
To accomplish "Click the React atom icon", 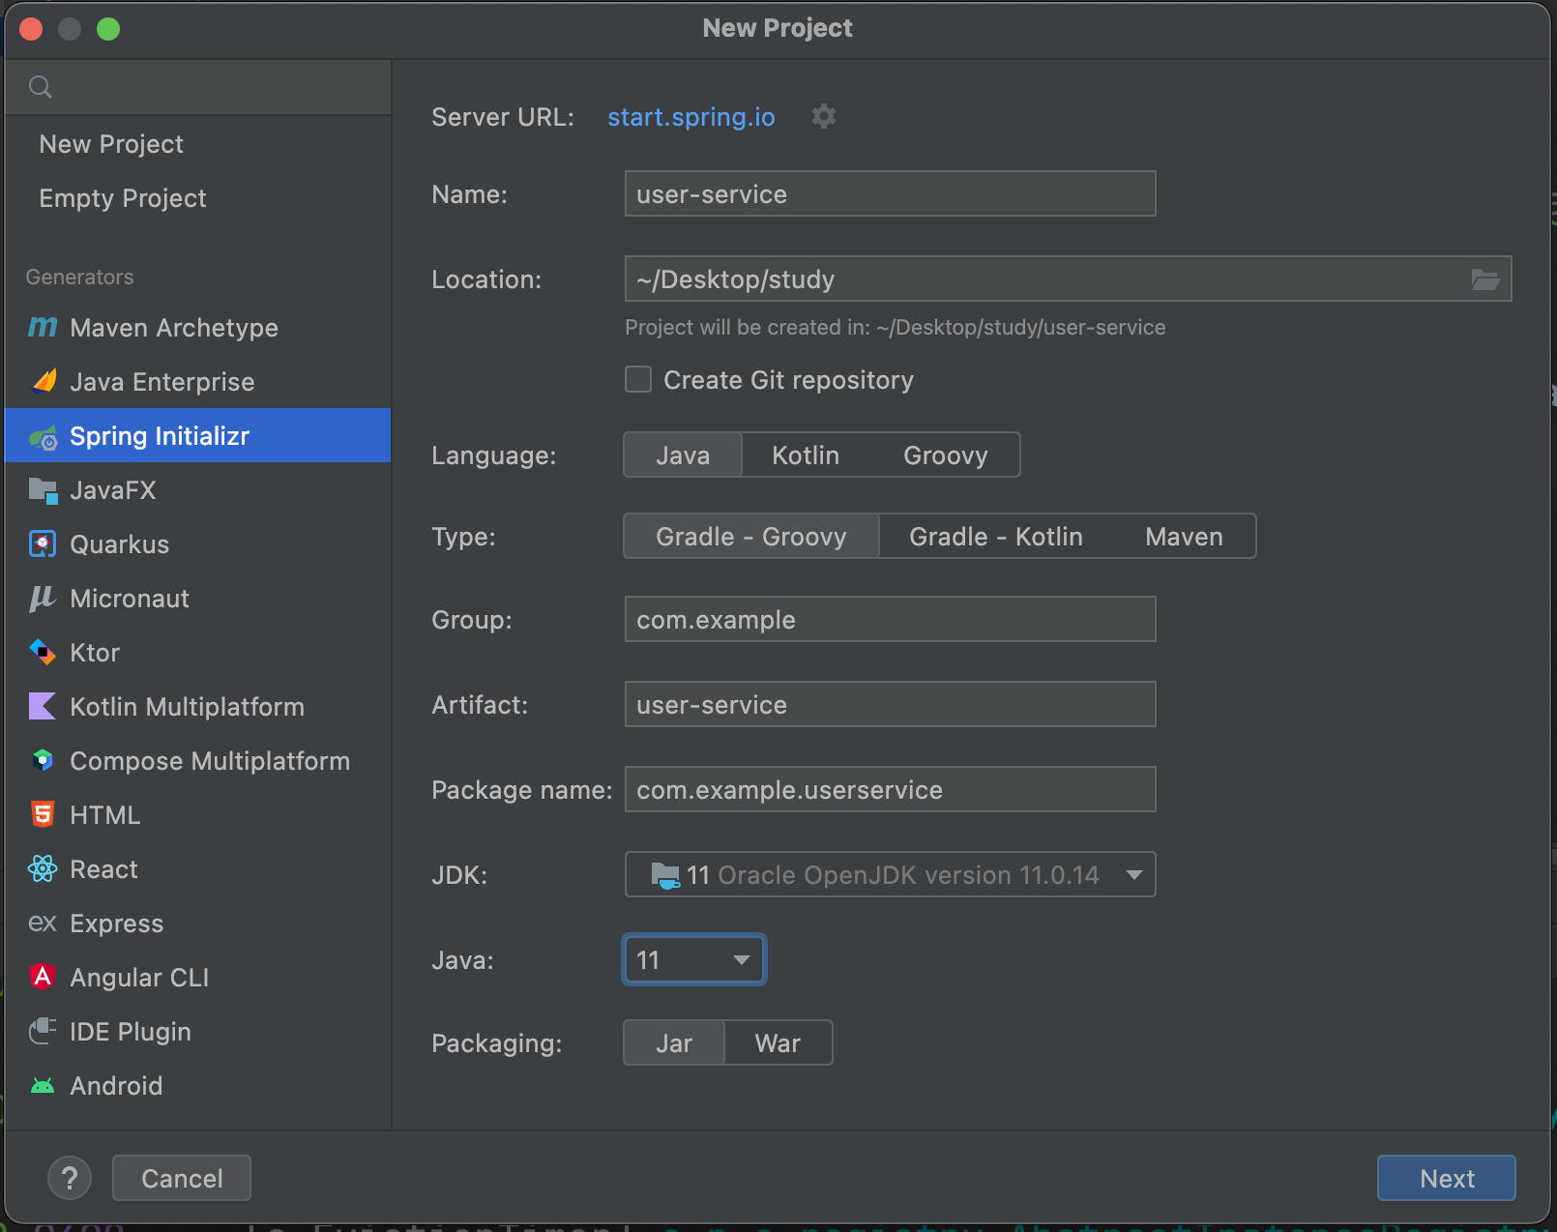I will pyautogui.click(x=43, y=868).
